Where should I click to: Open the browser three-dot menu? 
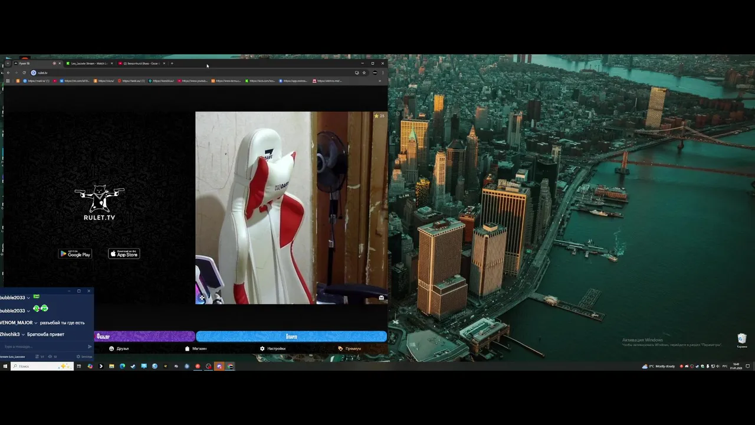click(x=383, y=73)
